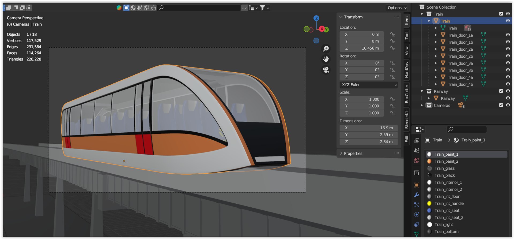
Task: Open the Object Data green triangle tab
Action: click(417, 234)
